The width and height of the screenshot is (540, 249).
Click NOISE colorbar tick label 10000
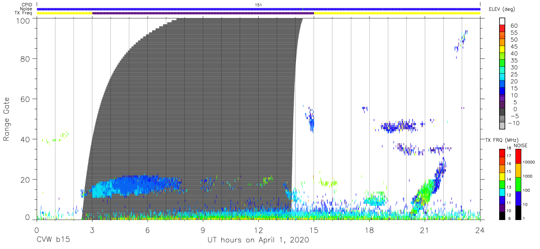click(x=529, y=162)
